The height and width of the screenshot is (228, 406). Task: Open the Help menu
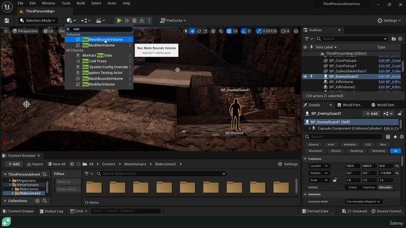126,3
